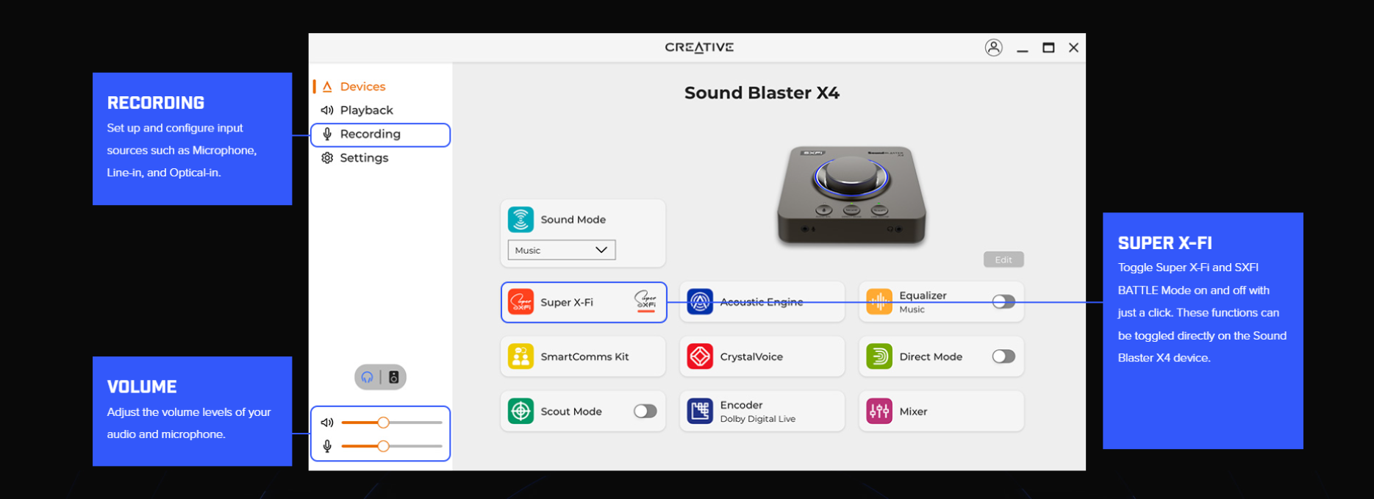
Task: Open the SmartComms Kit icon
Action: (520, 356)
